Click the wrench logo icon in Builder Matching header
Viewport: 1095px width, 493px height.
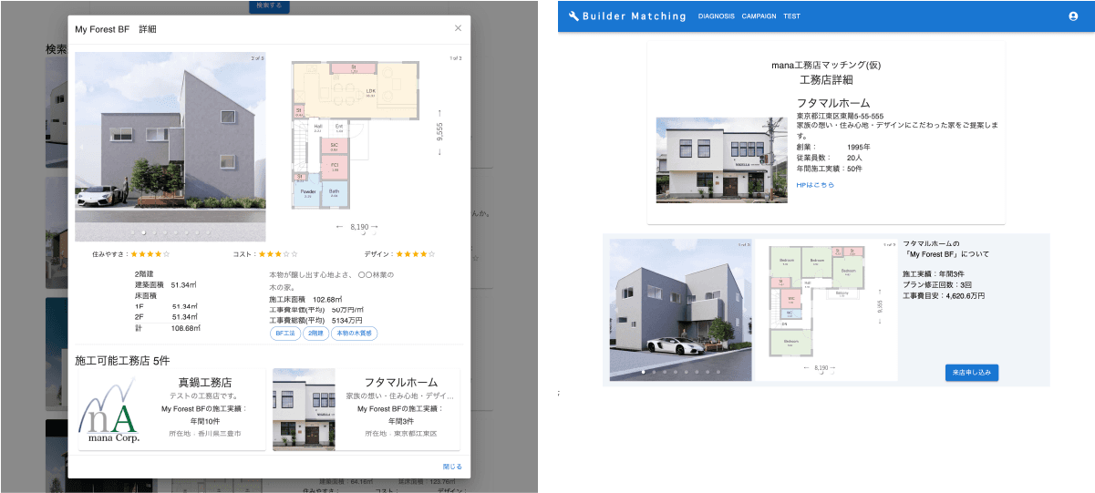pos(573,15)
